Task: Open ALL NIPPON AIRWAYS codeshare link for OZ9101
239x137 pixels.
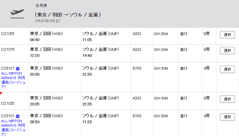Action: point(13,128)
